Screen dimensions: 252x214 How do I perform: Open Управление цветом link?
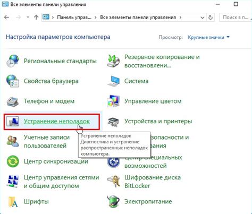[x=153, y=101]
